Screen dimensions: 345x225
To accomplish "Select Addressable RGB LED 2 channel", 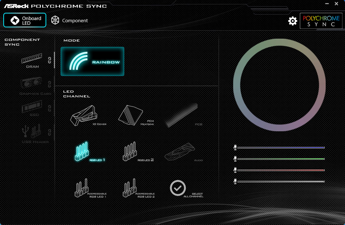I will pos(138,188).
